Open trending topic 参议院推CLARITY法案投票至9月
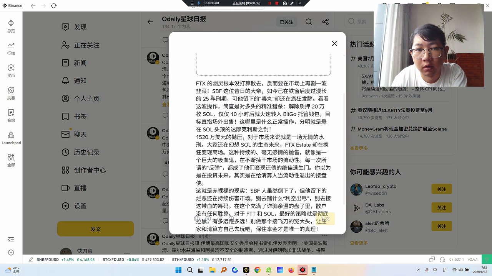 click(395, 110)
